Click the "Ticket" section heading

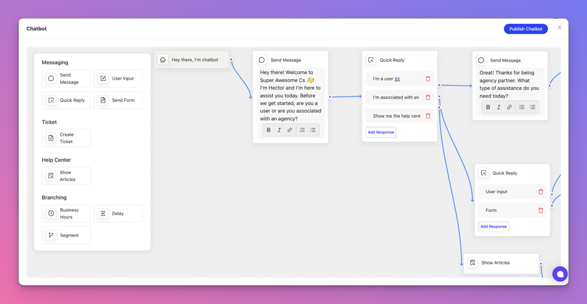pos(50,122)
